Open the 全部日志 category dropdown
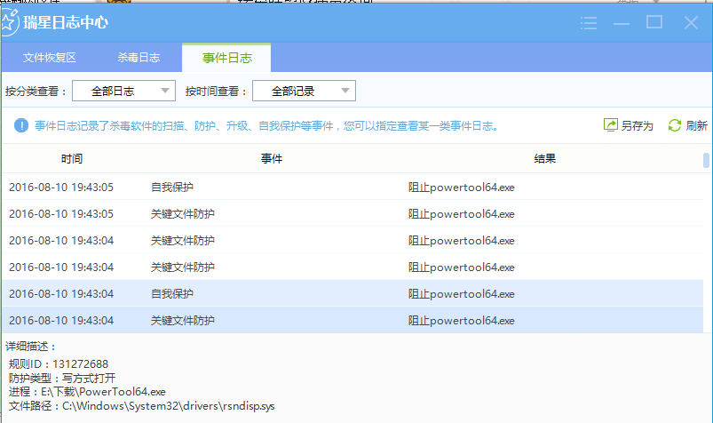The image size is (713, 423). 123,91
